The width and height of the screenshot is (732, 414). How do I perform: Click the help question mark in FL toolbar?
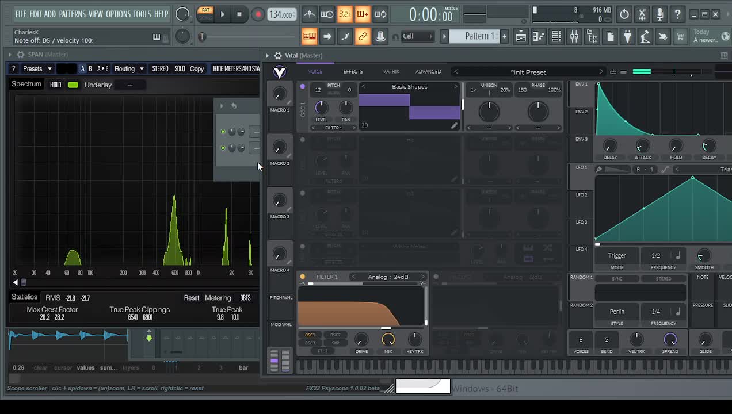coord(677,14)
